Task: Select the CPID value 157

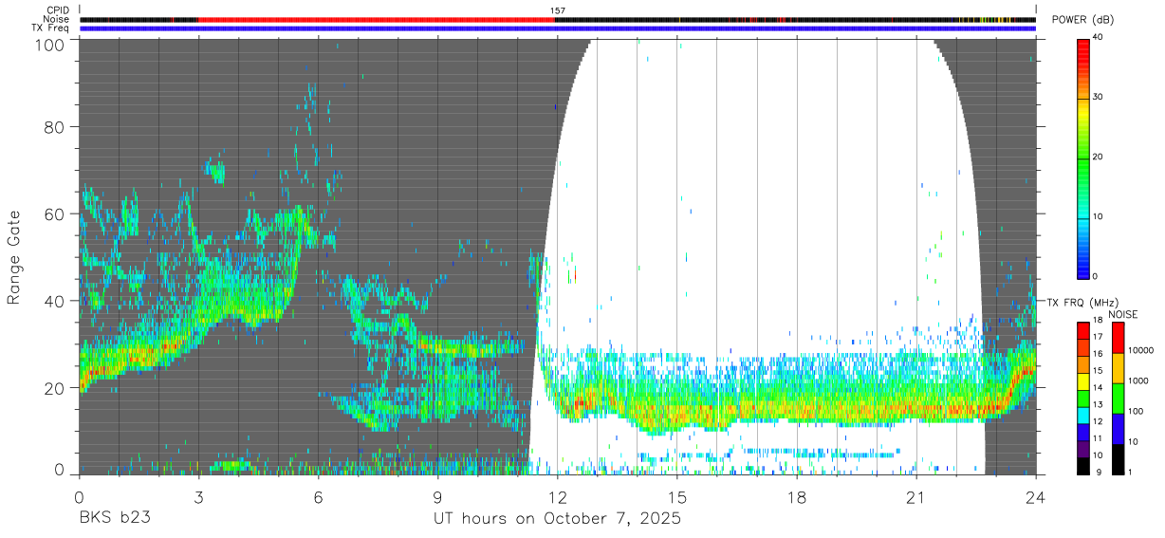Action: pyautogui.click(x=558, y=10)
